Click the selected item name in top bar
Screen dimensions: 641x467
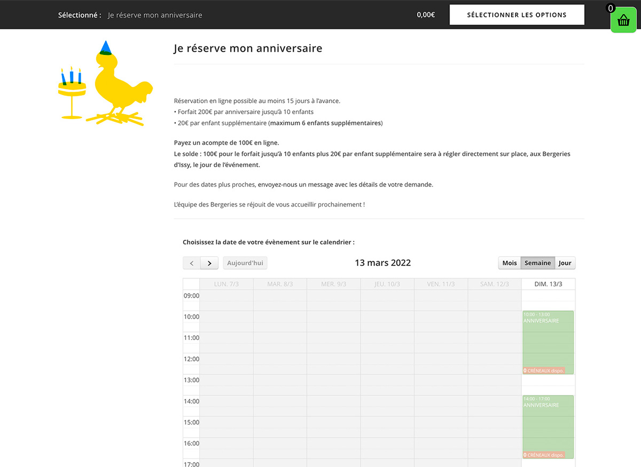tap(155, 15)
